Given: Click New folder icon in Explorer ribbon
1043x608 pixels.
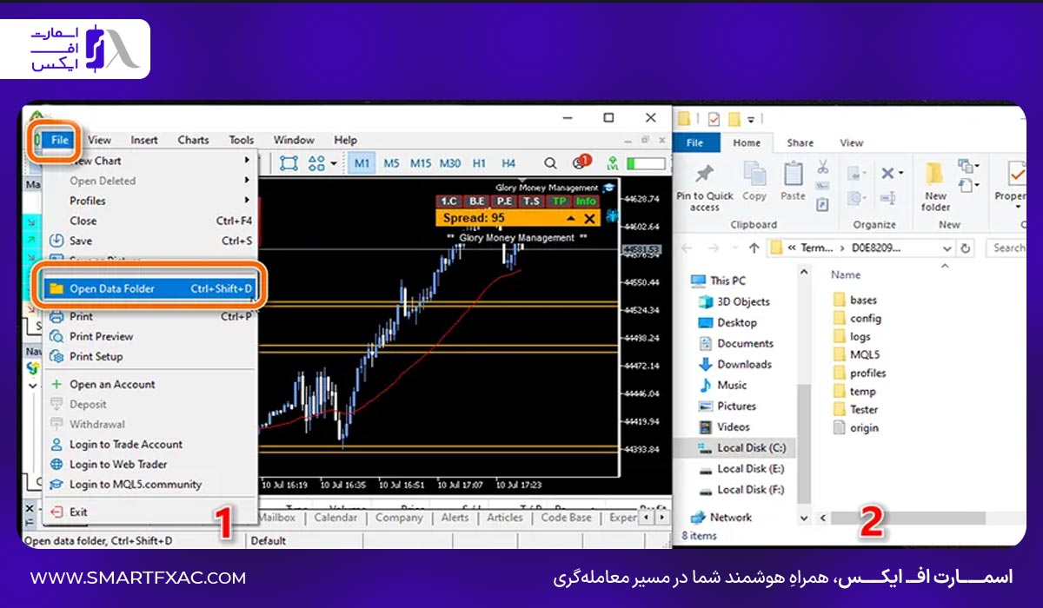Looking at the screenshot, I should [x=935, y=187].
